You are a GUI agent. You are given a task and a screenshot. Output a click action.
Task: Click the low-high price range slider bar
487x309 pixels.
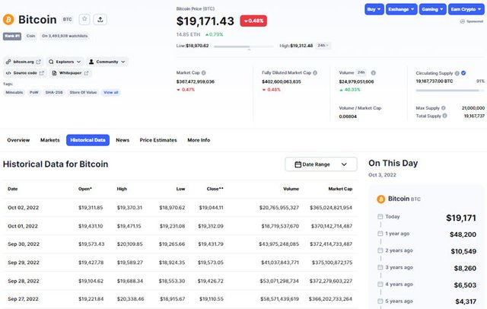tap(243, 46)
